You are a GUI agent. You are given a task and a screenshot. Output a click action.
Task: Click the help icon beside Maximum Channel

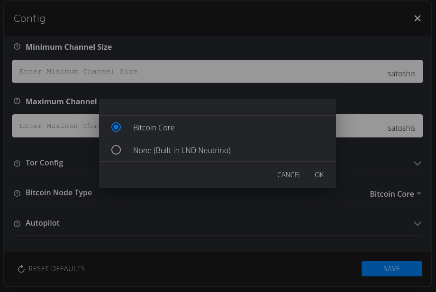[17, 101]
